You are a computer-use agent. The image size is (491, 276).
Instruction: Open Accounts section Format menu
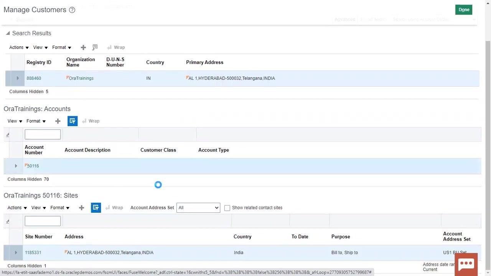(36, 121)
